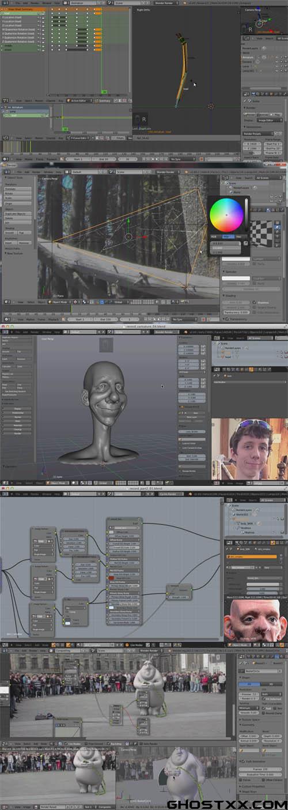288x810 pixels.
Task: Open Global orientation dropdown in forest scene viewport
Action: [122, 302]
